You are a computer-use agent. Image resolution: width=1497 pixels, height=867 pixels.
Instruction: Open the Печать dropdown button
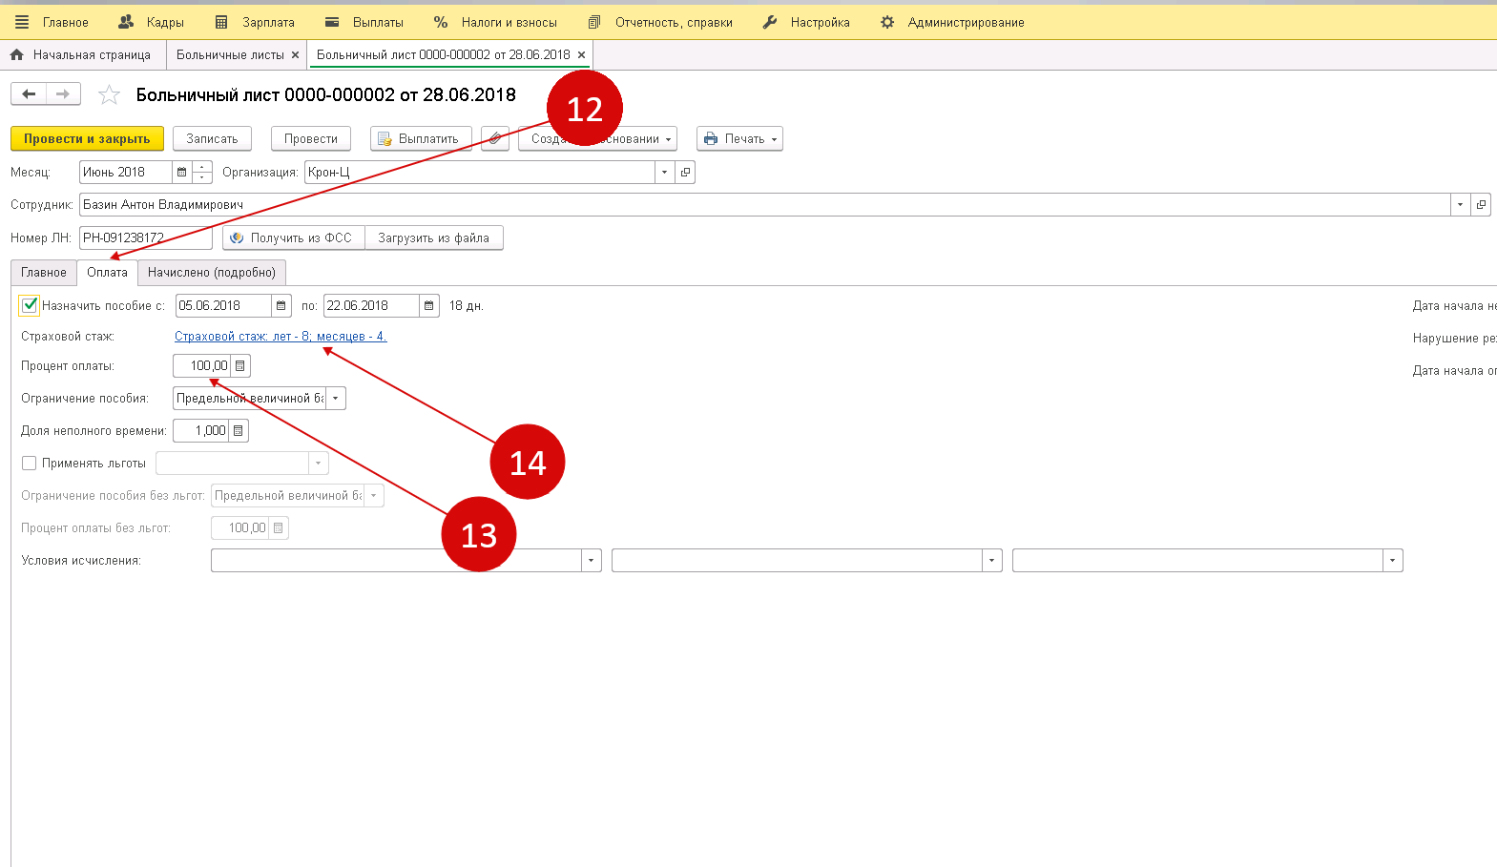739,138
